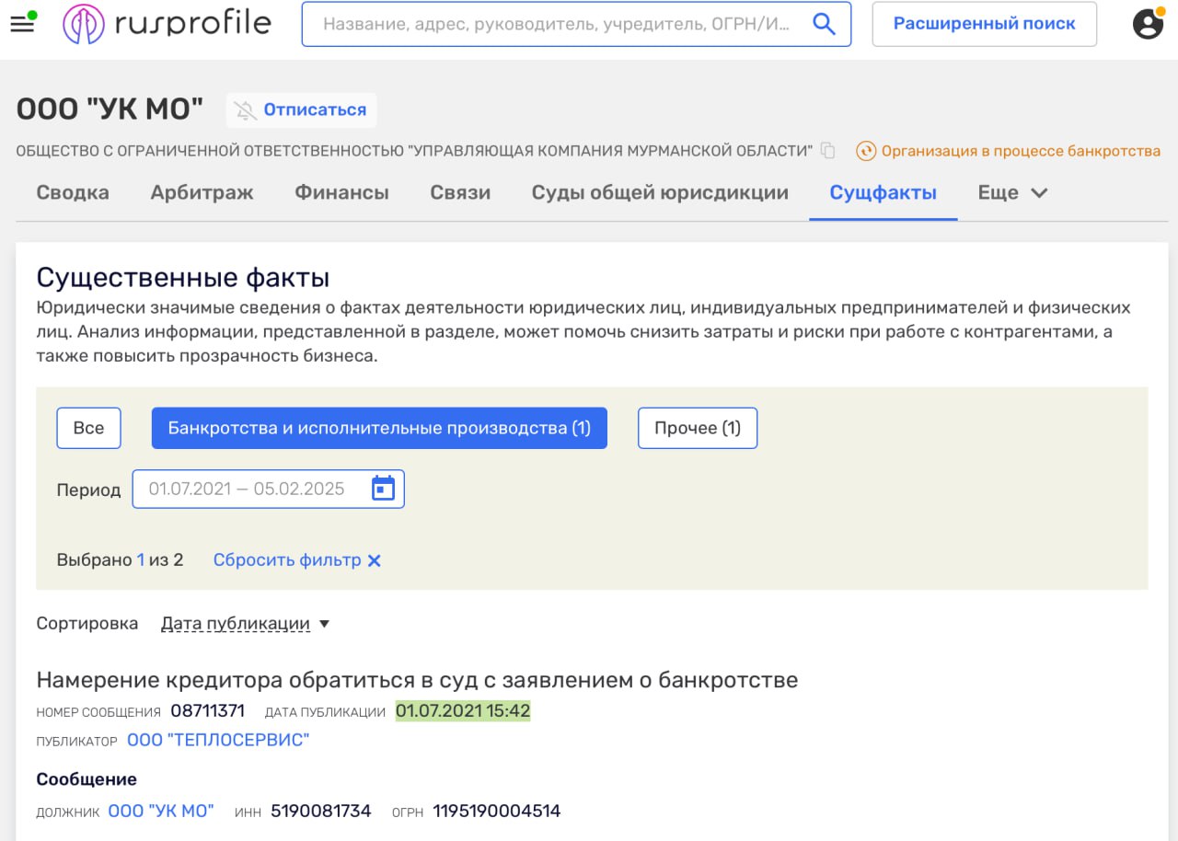
Task: Click the ООО "УК МО" page title
Action: [x=110, y=109]
